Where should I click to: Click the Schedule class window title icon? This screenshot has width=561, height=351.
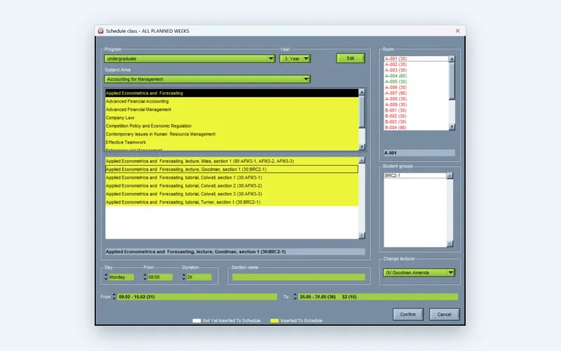click(x=101, y=31)
